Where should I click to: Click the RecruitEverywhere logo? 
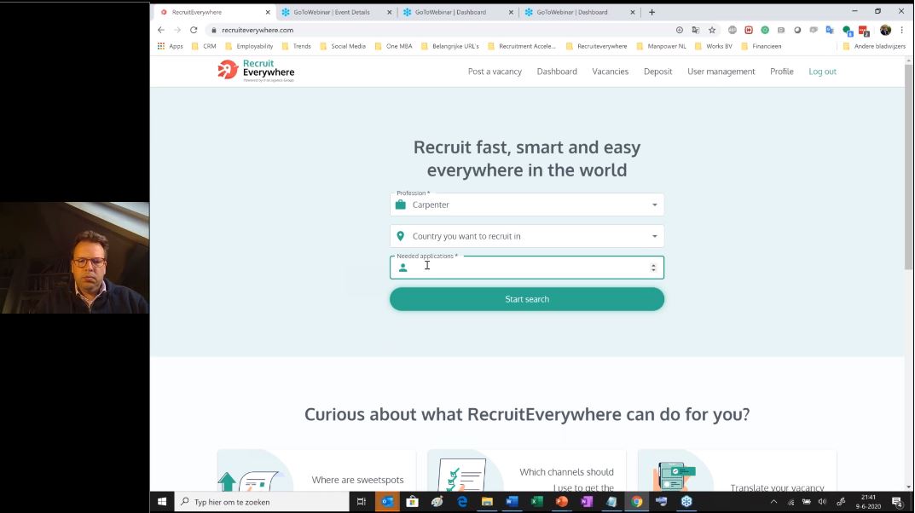(255, 68)
